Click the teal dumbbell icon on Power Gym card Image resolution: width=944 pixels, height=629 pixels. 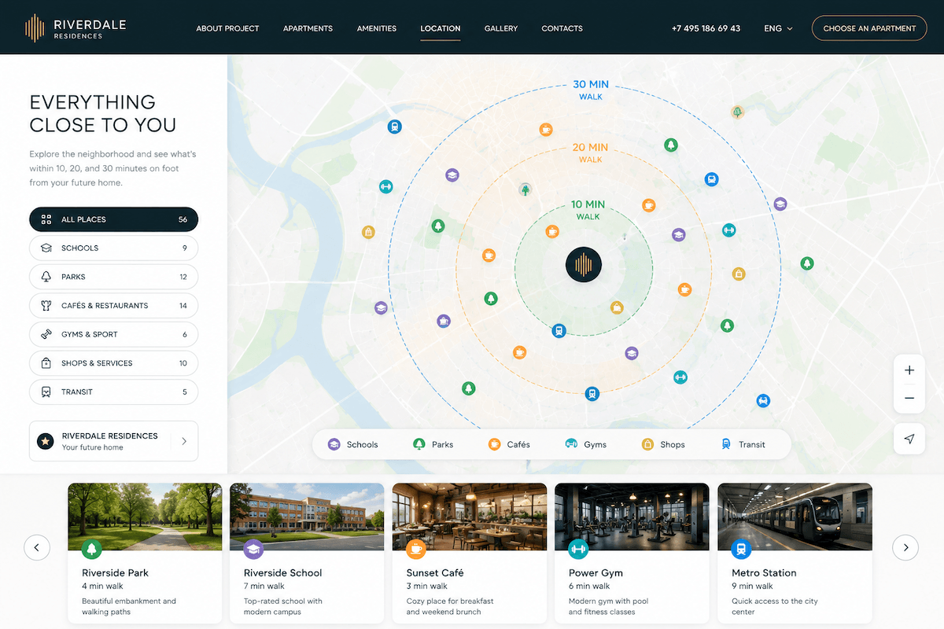point(578,549)
